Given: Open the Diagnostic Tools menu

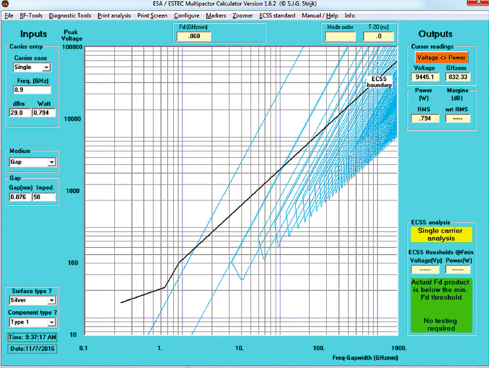Looking at the screenshot, I should click(x=70, y=16).
